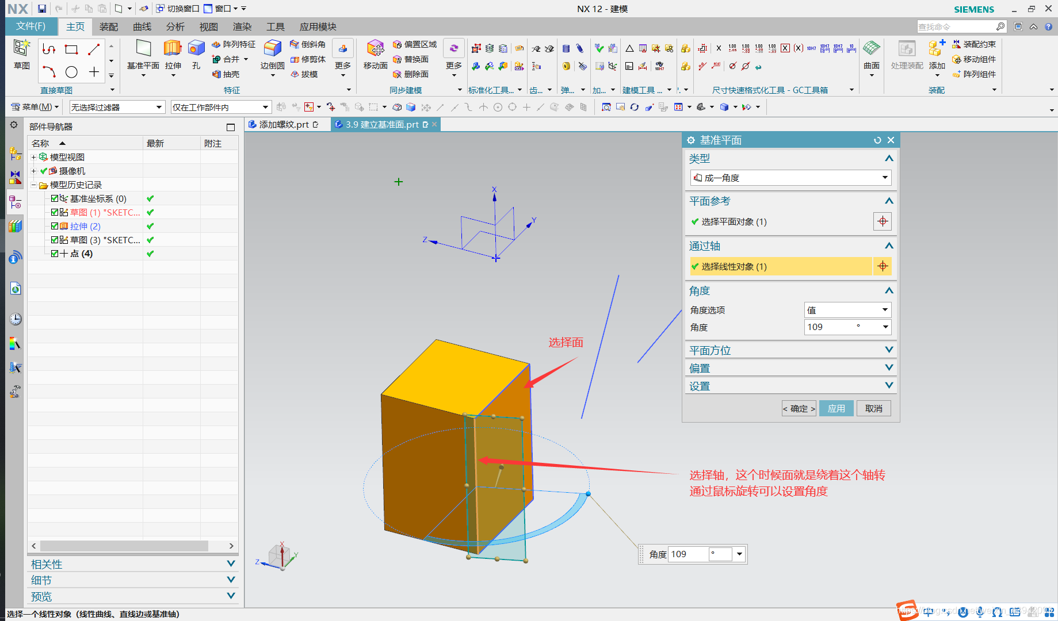Viewport: 1058px width, 621px height.
Task: Expand the 模型视图 tree node
Action: [33, 157]
